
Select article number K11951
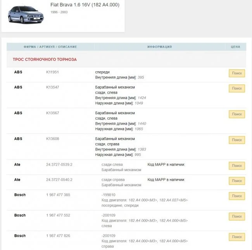point(52,72)
